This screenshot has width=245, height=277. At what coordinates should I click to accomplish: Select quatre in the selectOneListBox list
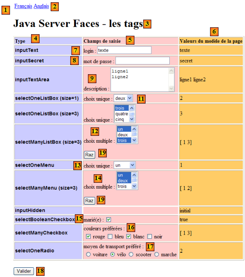click(122, 114)
